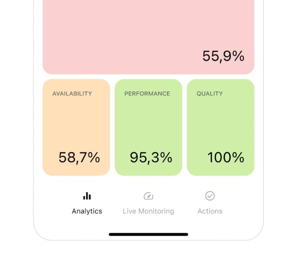The width and height of the screenshot is (294, 266).
Task: Open the green Quality card
Action: 220,125
